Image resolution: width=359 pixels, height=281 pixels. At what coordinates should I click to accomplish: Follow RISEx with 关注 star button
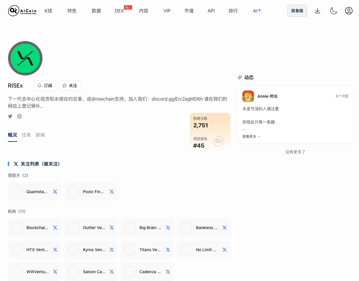(x=70, y=86)
